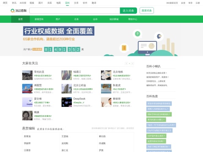The image size is (203, 152).
Task: Open the 图片 tab in top bar
Action: [x=41, y=3]
